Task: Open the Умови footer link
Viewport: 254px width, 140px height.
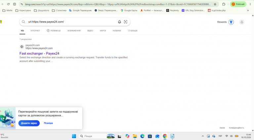Action: point(222,128)
